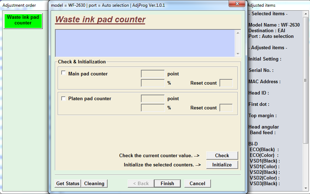The width and height of the screenshot is (310, 194).
Task: Click the 'ECO(Black) :' entry
Action: pyautogui.click(x=264, y=150)
